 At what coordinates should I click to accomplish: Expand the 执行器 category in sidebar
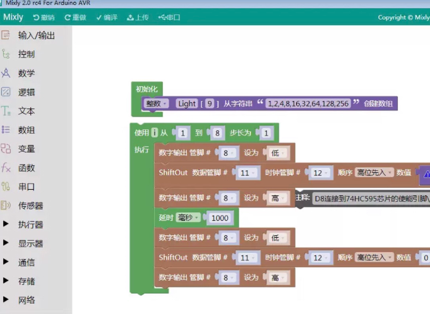pos(30,224)
